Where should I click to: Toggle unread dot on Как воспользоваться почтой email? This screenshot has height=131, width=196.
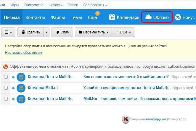click(13, 77)
